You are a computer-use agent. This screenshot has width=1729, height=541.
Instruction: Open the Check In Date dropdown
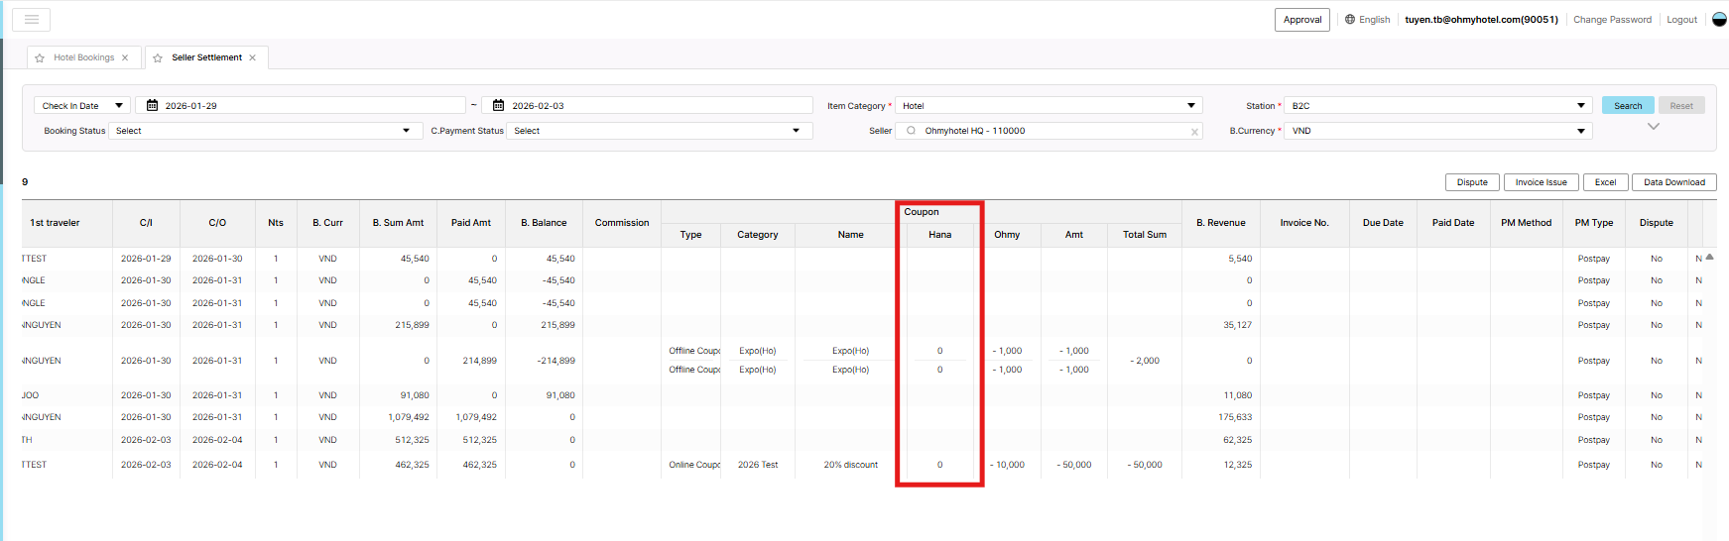[x=82, y=106]
